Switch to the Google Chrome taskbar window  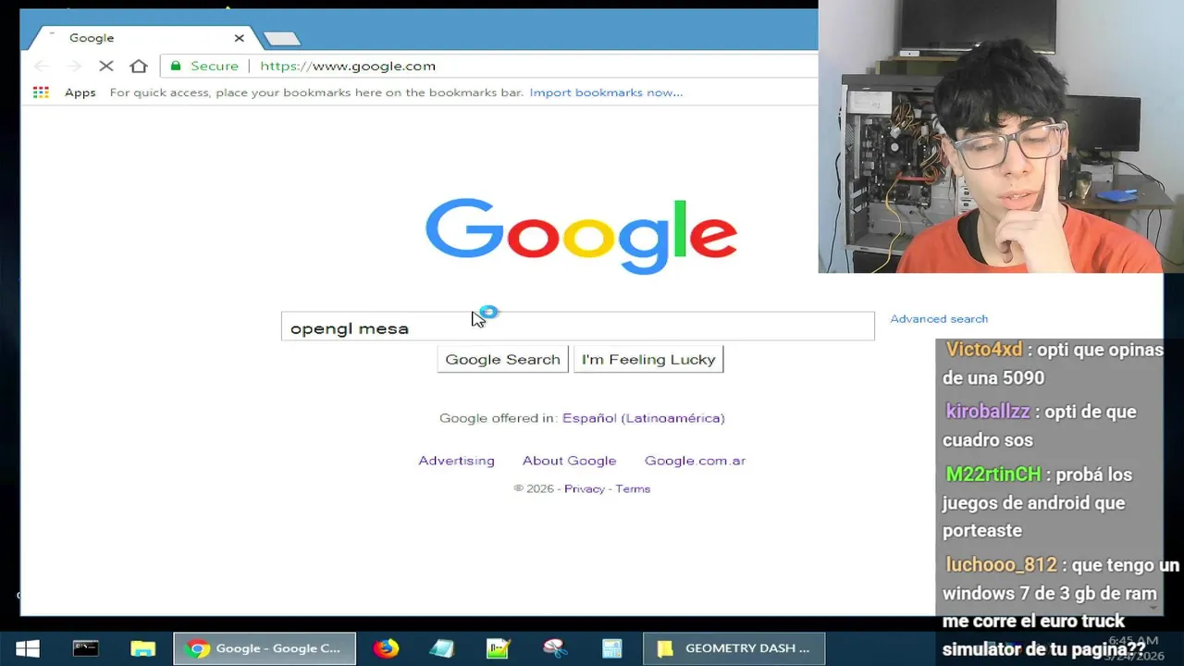(x=265, y=648)
